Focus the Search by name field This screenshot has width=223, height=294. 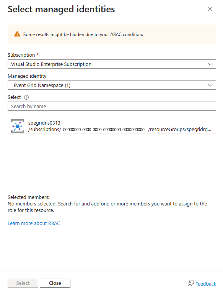(112, 106)
